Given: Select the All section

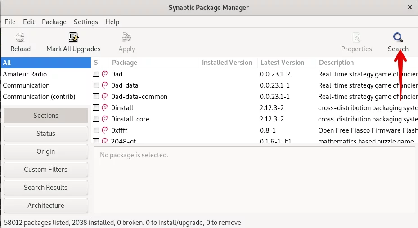Looking at the screenshot, I should [x=46, y=63].
